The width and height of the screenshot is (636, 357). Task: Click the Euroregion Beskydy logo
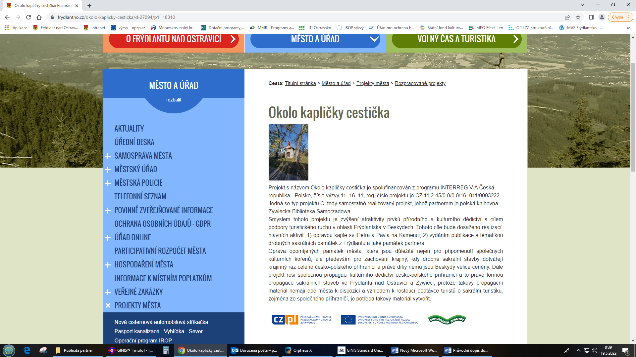coord(447,320)
